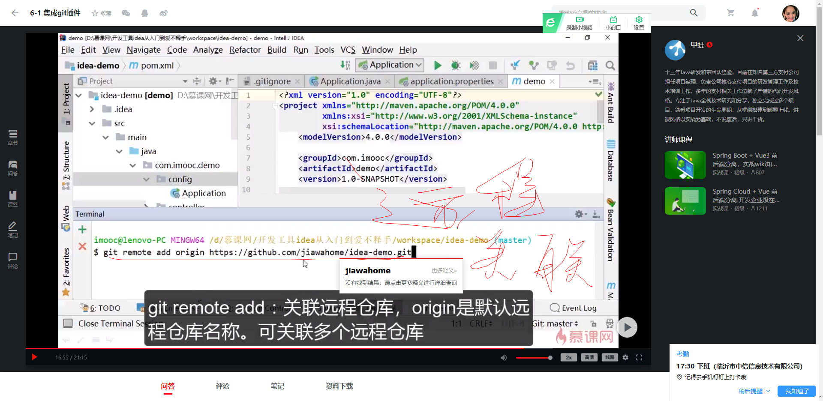The height and width of the screenshot is (401, 823).
Task: Open the Navigate menu
Action: [144, 50]
